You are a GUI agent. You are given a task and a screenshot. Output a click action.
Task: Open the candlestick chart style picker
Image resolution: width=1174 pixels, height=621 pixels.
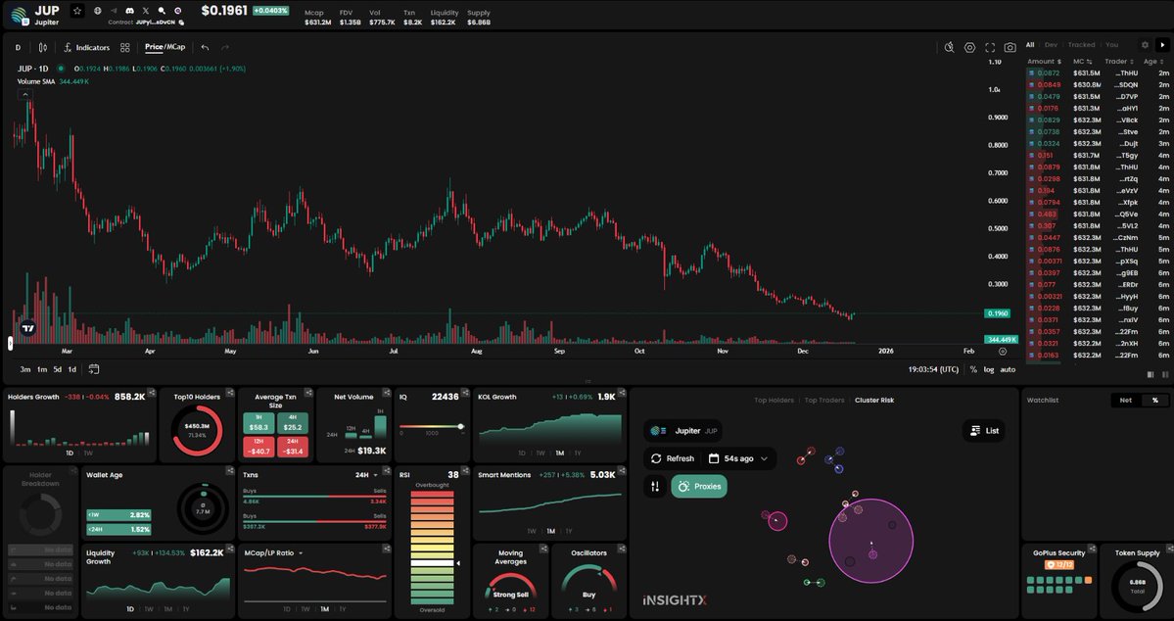tap(43, 47)
